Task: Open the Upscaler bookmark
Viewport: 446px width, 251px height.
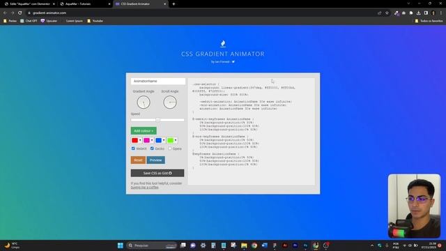Action: coord(49,21)
